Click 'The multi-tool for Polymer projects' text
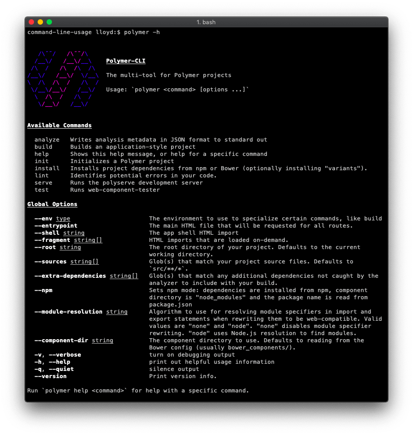413x435 pixels. point(168,75)
